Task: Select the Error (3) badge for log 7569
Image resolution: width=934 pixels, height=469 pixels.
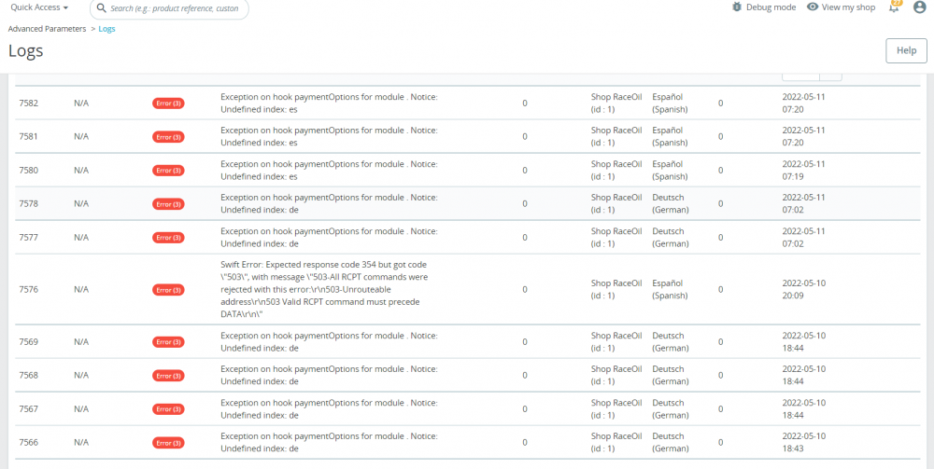Action: [168, 342]
